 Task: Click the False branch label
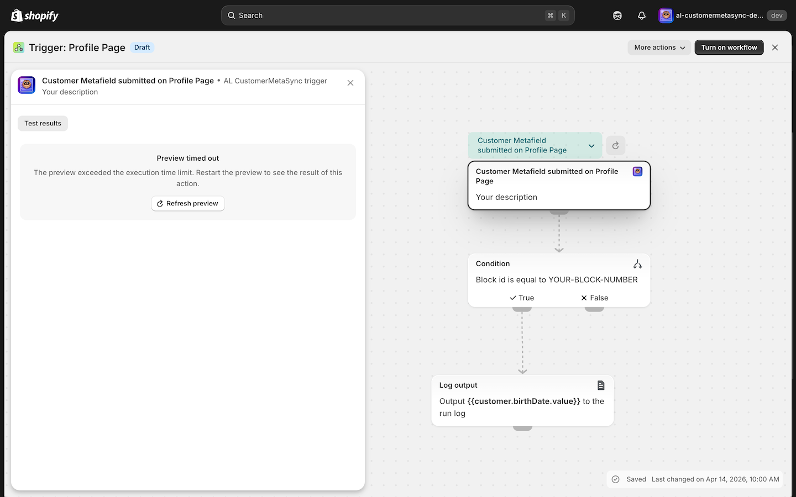594,298
